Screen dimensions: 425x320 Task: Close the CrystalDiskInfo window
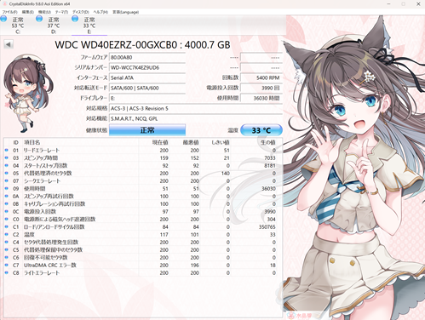418,4
